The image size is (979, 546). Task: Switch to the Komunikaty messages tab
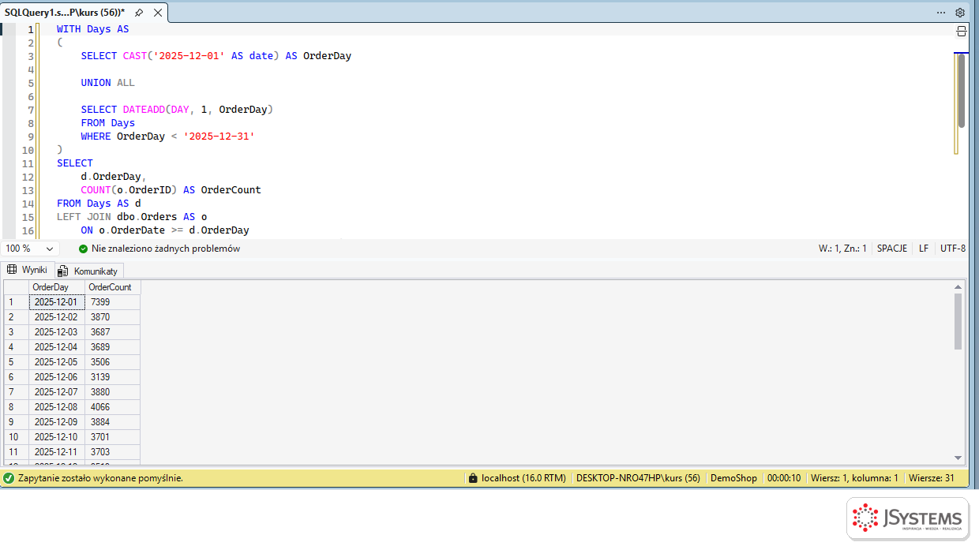(89, 271)
